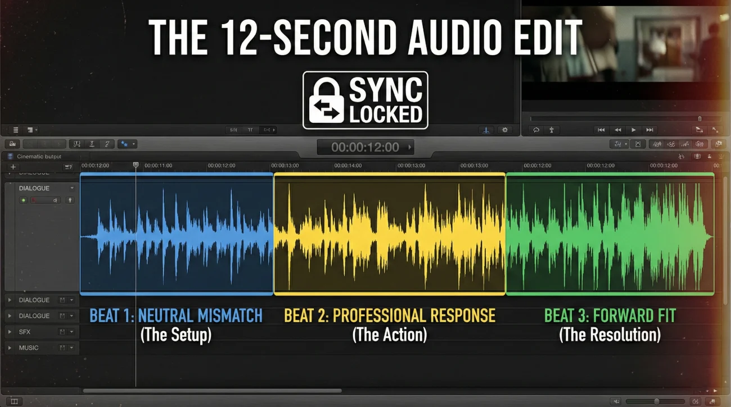Image resolution: width=731 pixels, height=407 pixels.
Task: Click the blue audio meter icon
Action: tap(486, 130)
